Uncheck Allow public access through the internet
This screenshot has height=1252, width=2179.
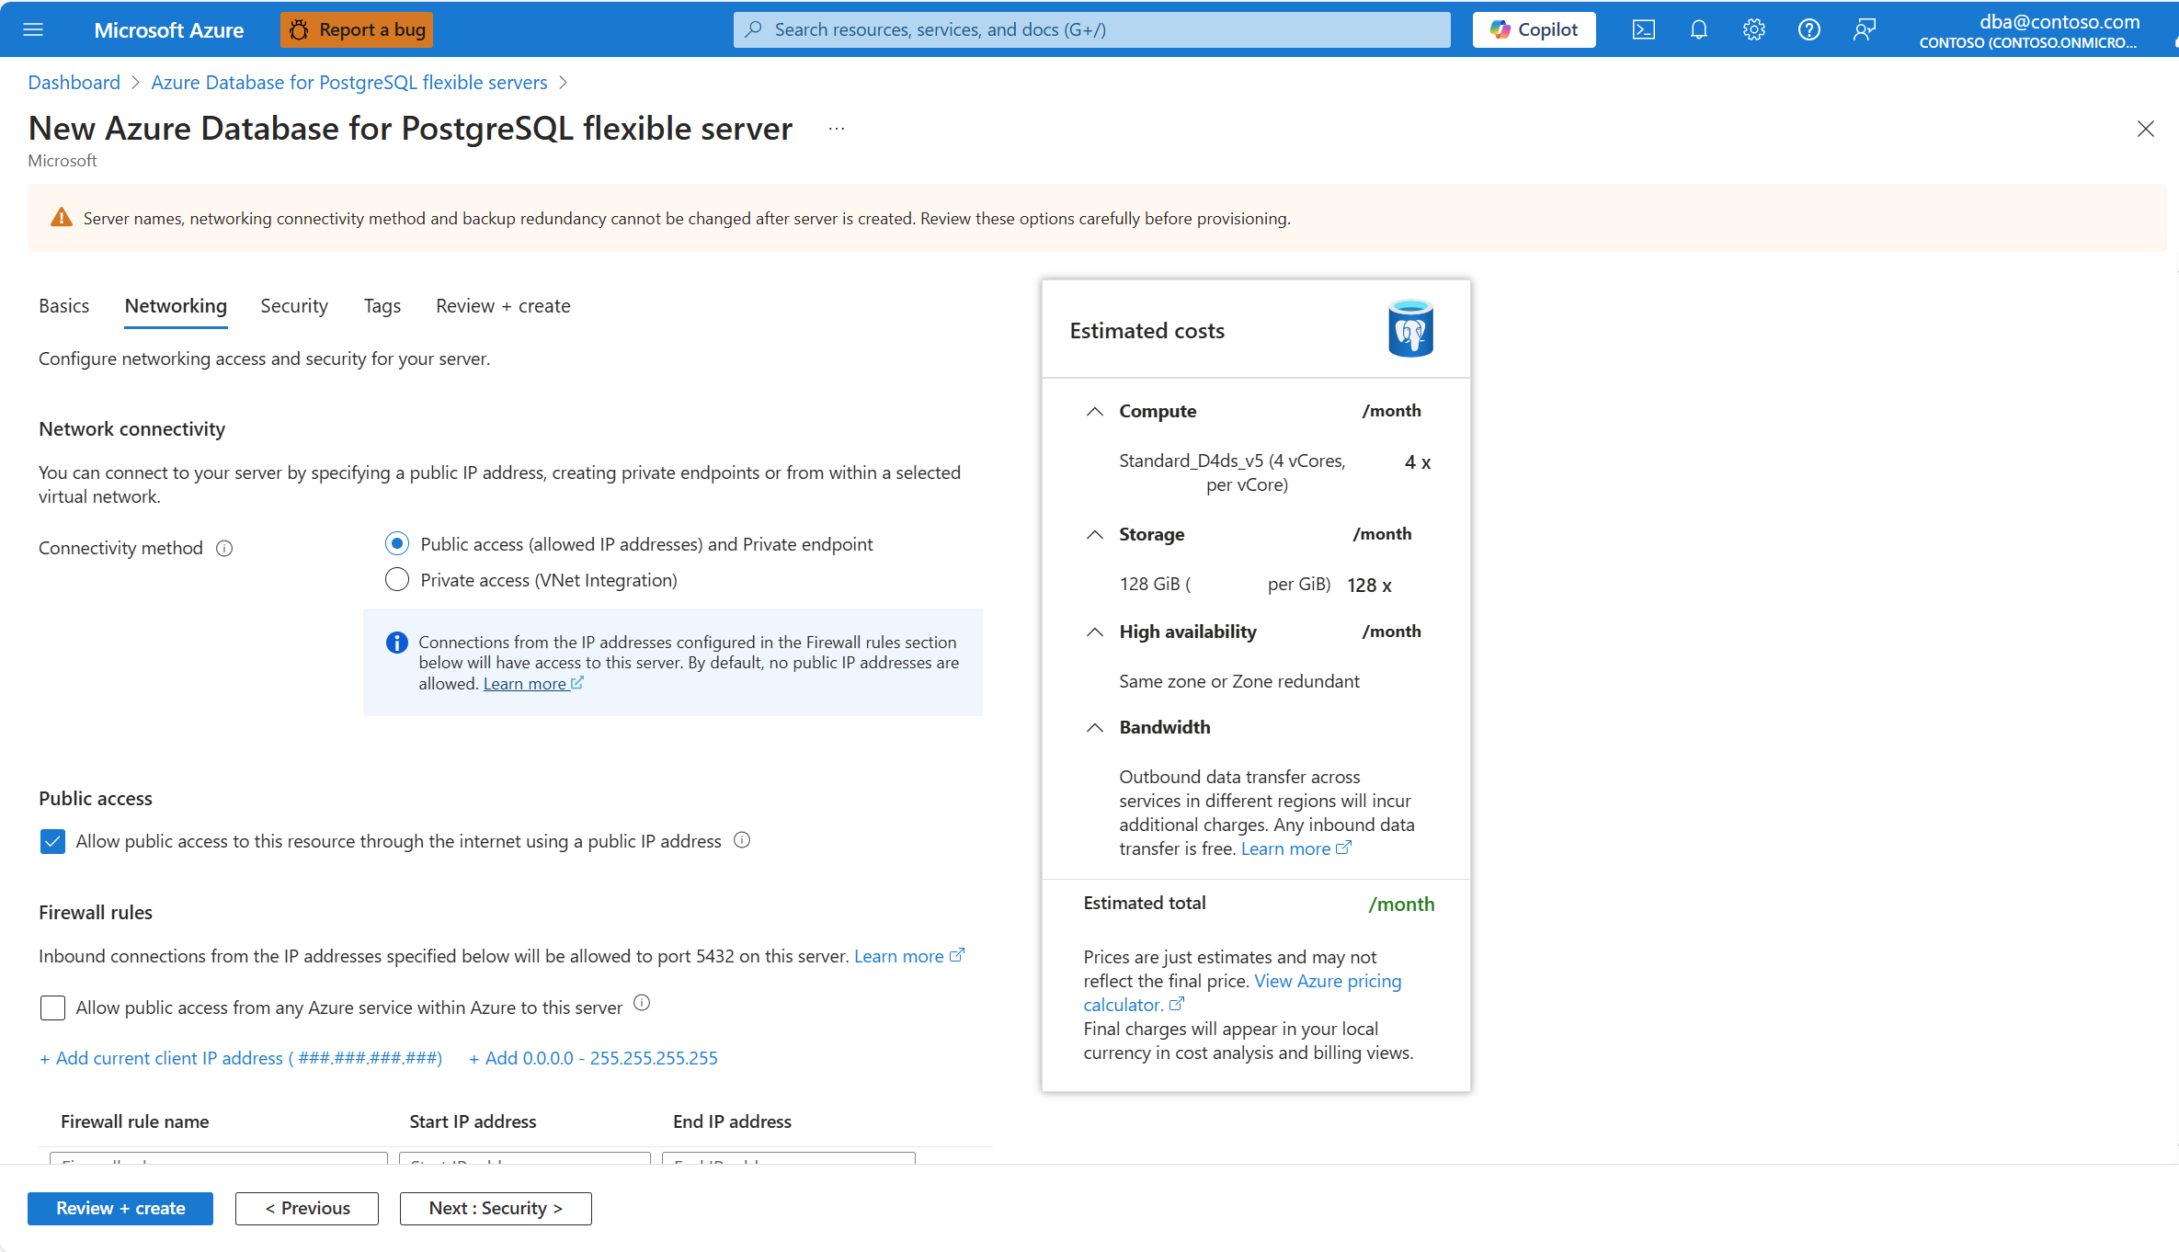point(52,841)
